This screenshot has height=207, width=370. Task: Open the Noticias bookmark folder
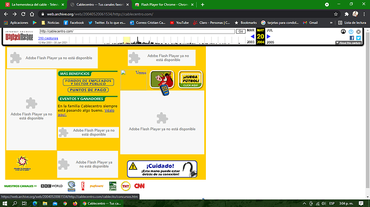point(50,22)
